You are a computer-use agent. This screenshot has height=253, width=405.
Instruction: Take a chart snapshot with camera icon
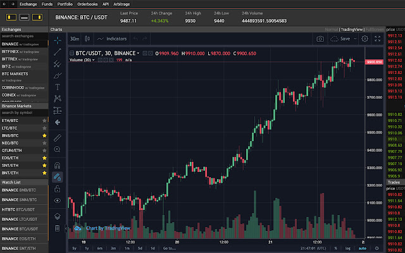(x=321, y=39)
